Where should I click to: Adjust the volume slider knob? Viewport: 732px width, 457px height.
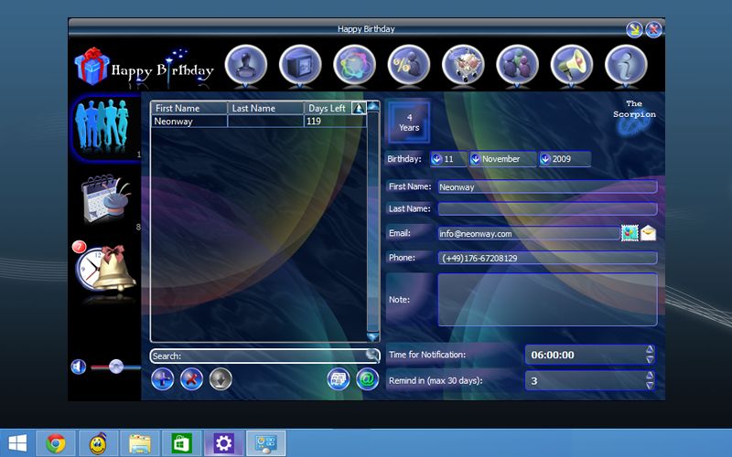pyautogui.click(x=116, y=367)
